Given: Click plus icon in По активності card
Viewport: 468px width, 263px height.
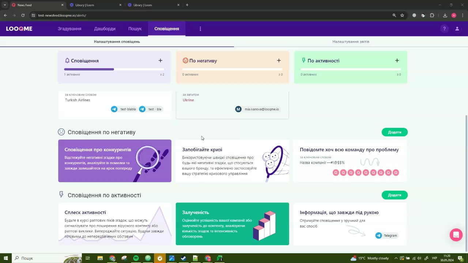Looking at the screenshot, I should 397,60.
